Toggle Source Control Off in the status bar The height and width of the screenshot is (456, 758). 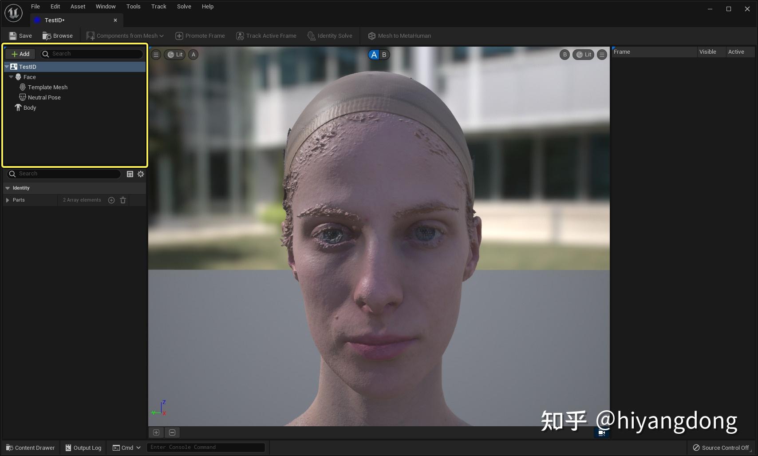tap(721, 448)
